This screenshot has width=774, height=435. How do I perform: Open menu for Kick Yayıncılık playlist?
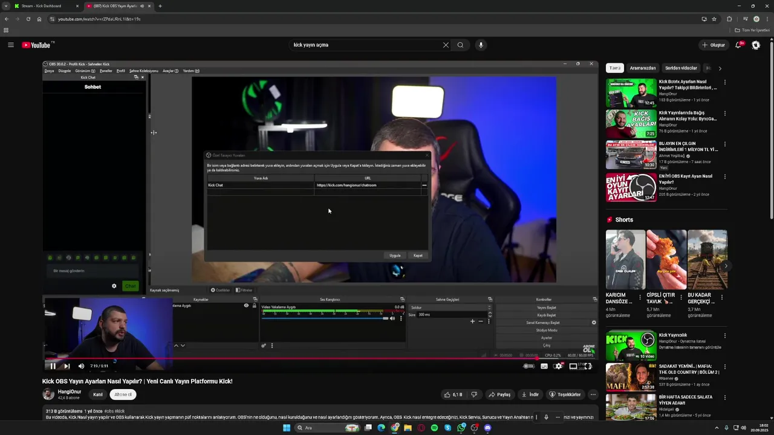pyautogui.click(x=724, y=336)
